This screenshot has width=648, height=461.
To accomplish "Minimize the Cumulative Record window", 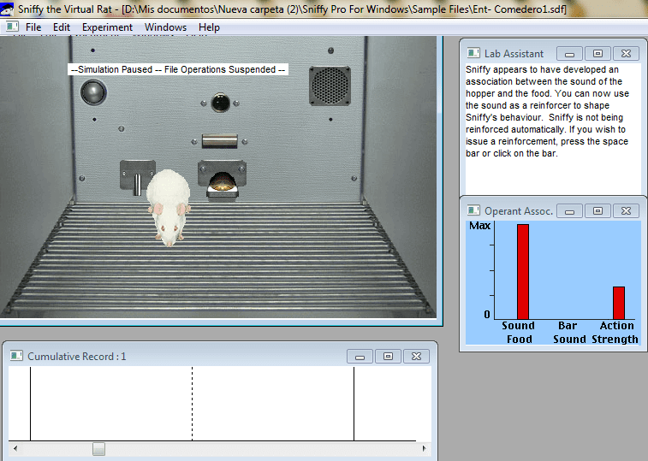I will (360, 357).
